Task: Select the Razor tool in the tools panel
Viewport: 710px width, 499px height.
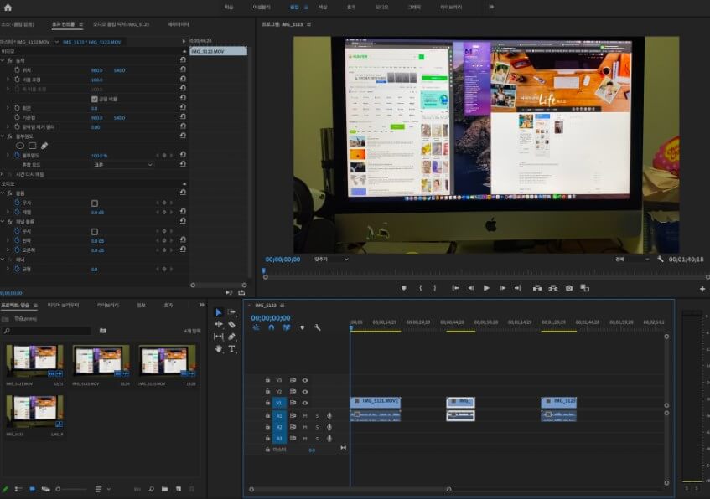Action: 231,324
